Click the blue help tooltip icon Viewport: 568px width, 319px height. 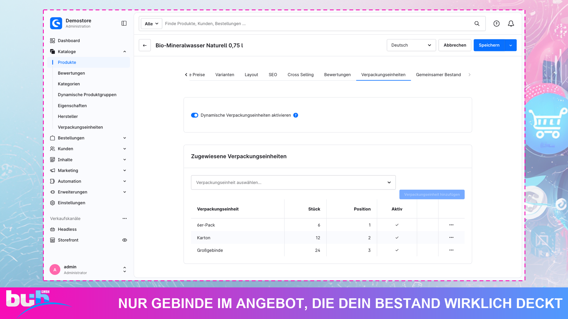296,115
